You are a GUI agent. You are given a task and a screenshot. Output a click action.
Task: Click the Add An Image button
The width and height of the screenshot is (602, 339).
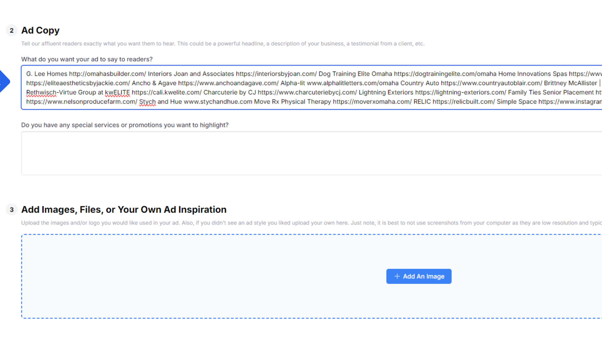[x=419, y=276]
